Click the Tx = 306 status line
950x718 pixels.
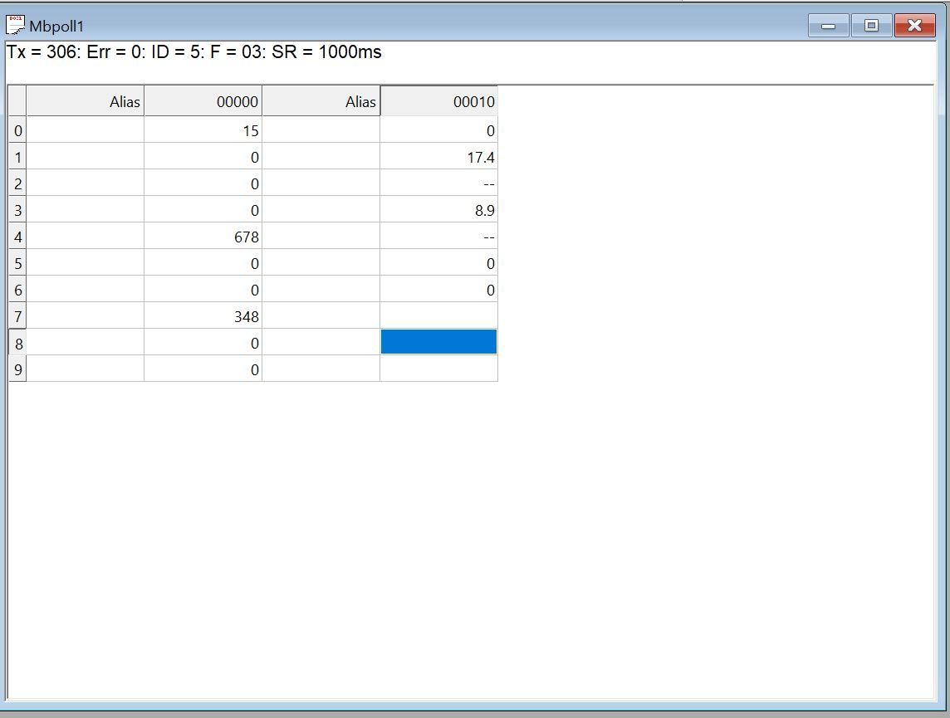pos(193,52)
